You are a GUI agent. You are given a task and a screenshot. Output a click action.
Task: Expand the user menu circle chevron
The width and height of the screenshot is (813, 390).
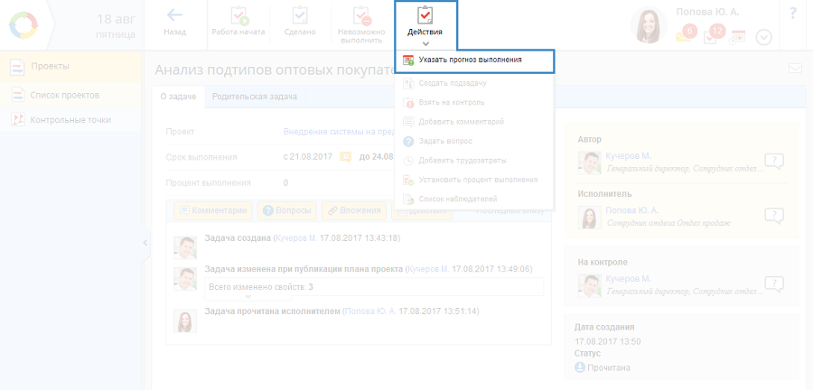click(x=763, y=37)
